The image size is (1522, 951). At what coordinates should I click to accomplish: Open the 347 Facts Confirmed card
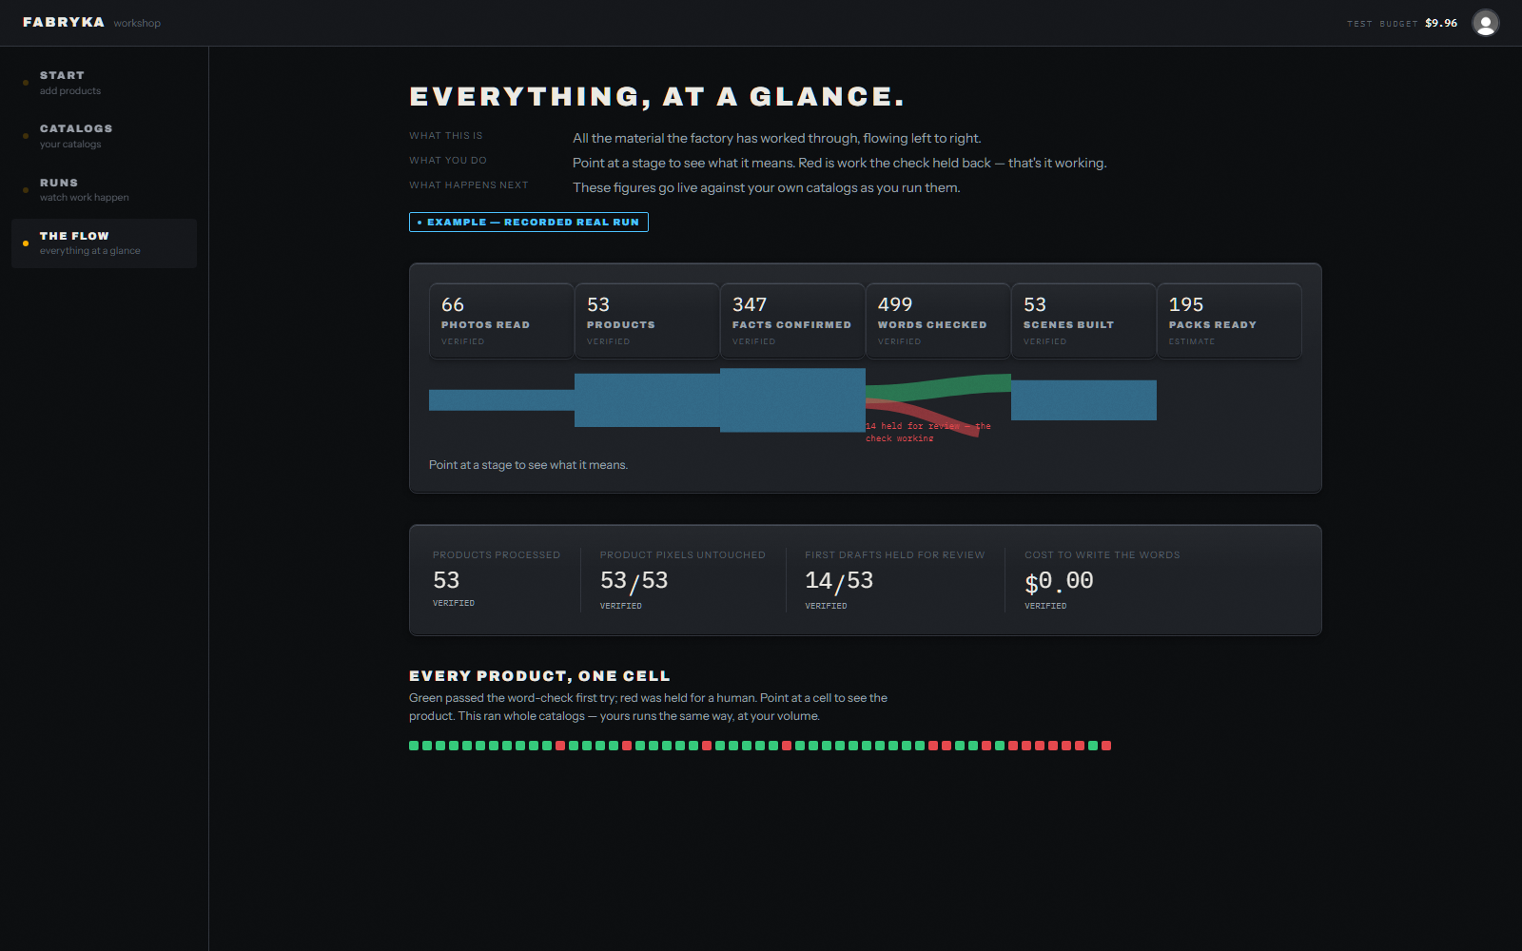[x=792, y=320]
